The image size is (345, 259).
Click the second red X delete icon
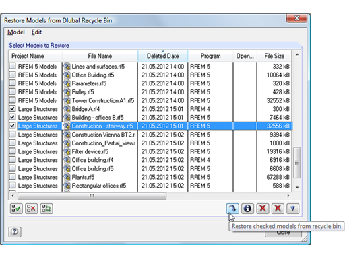point(278,209)
